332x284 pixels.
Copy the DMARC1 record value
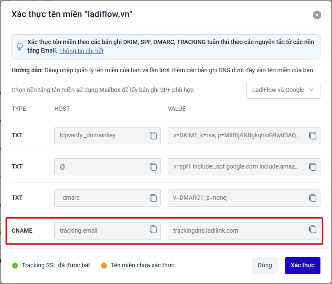[313, 198]
